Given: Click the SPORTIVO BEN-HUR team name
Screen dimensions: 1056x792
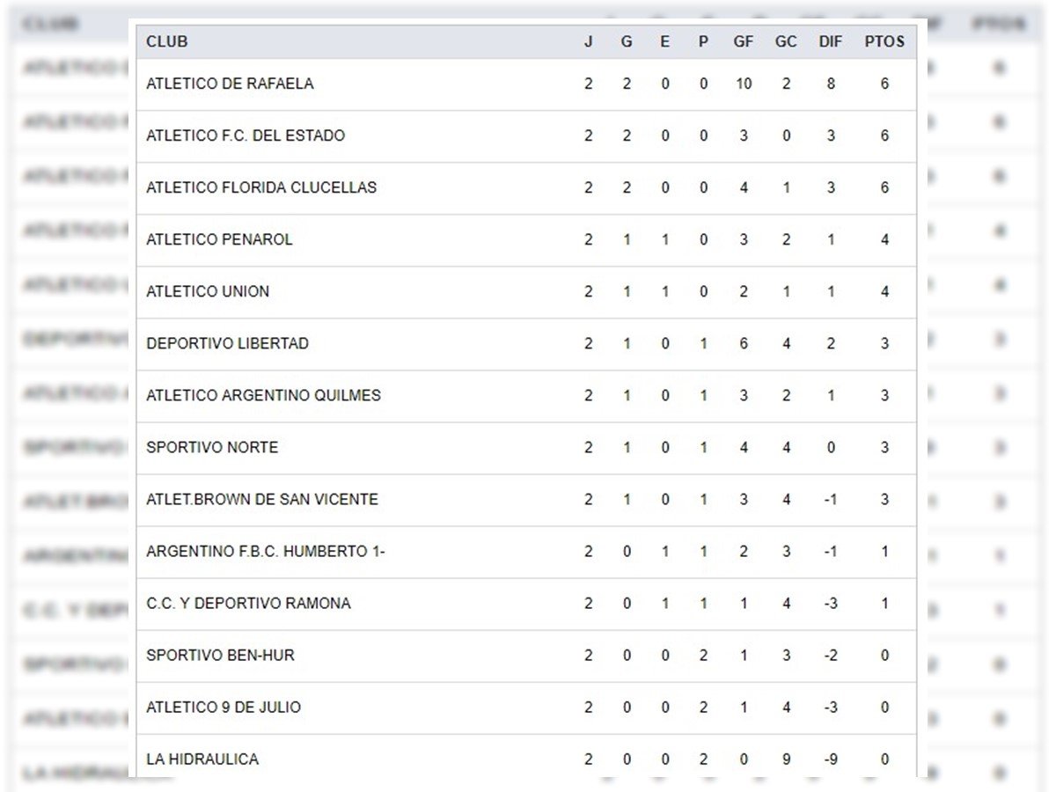Looking at the screenshot, I should click(x=220, y=655).
